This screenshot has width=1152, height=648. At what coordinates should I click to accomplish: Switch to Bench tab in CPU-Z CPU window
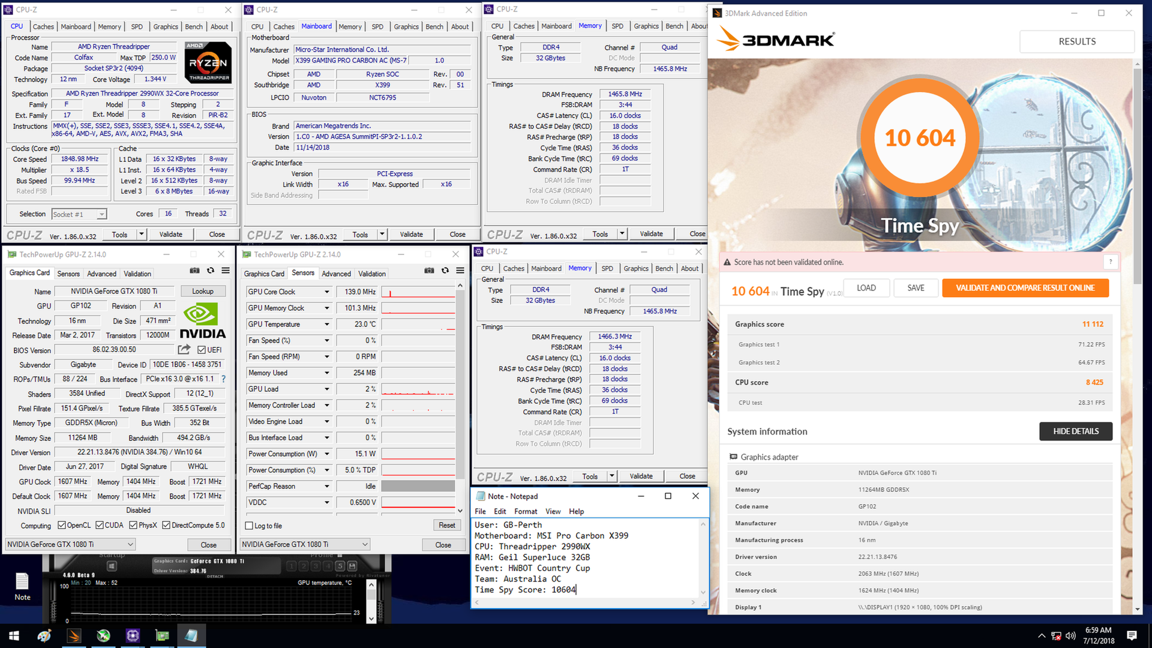(194, 26)
